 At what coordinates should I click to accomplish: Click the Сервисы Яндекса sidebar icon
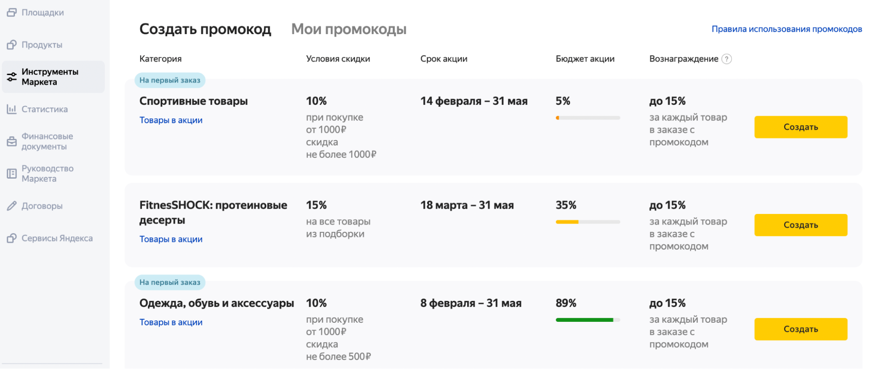coord(12,238)
